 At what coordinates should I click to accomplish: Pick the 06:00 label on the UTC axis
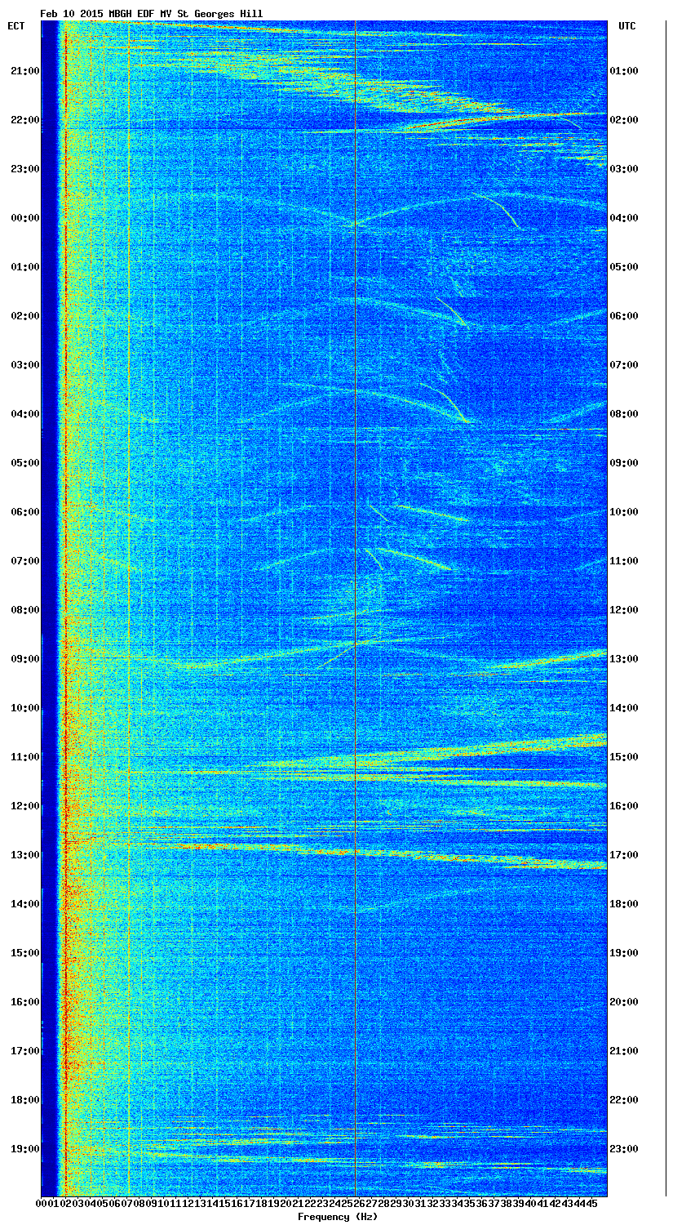(624, 316)
